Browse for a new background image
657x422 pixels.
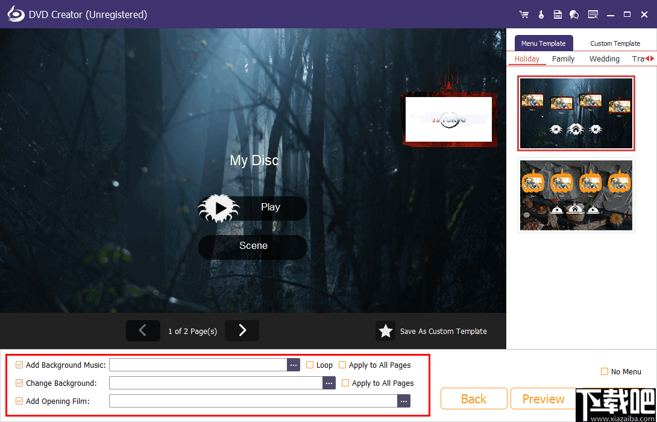coord(329,383)
